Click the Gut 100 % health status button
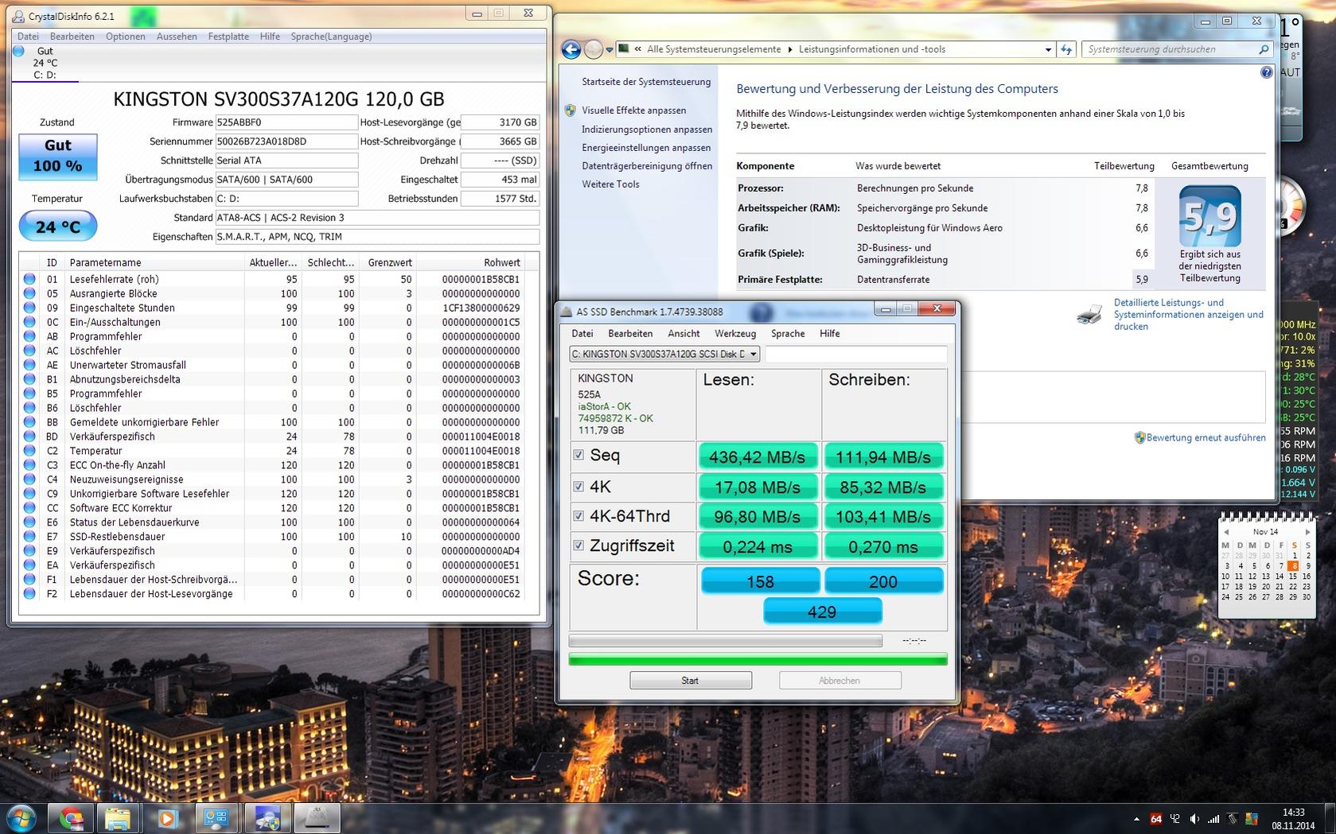Image resolution: width=1336 pixels, height=834 pixels. click(x=58, y=156)
